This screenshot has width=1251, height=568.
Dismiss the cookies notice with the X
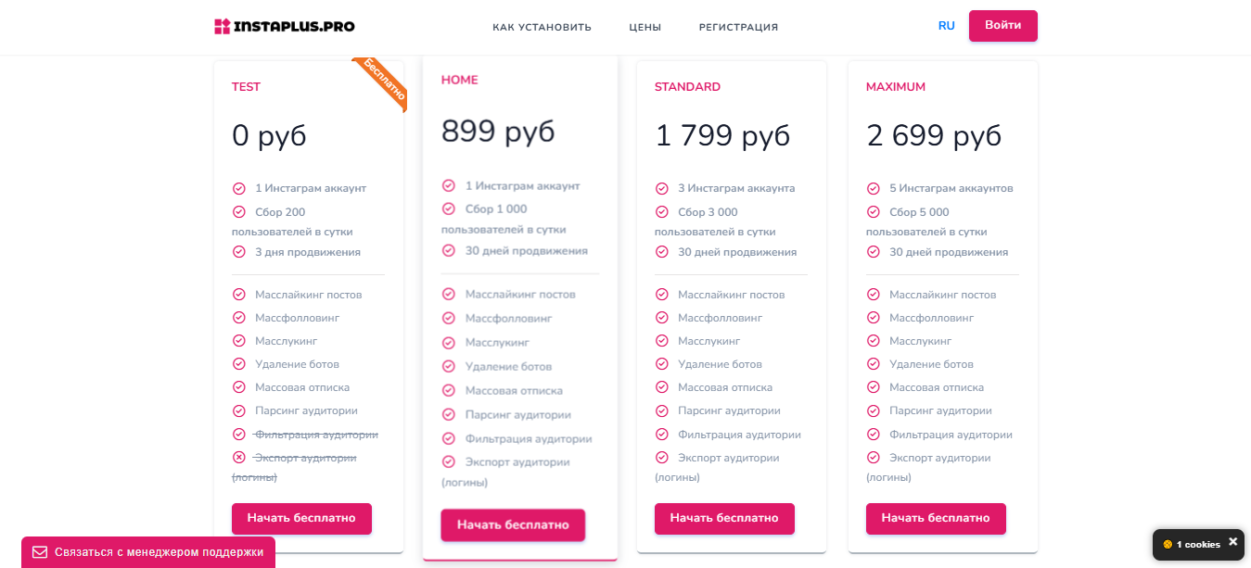pos(1232,542)
